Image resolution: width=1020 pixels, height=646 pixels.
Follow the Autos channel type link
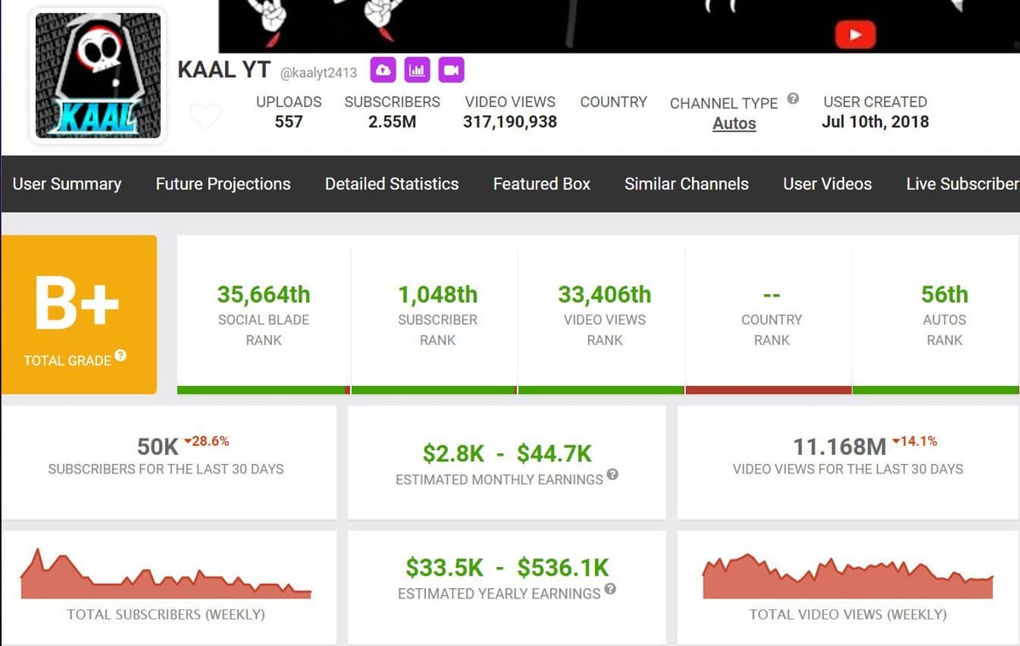click(734, 123)
